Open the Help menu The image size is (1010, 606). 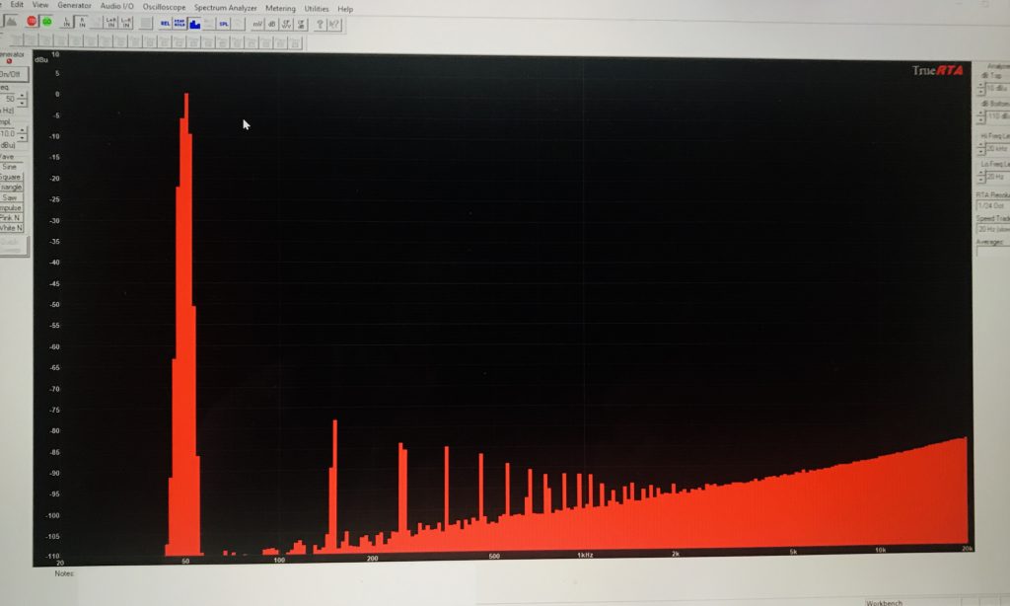click(x=345, y=9)
